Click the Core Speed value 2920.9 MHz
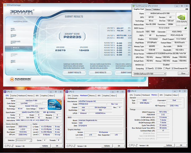Image resolution: width=191 pixels, height=153 pixels. pyautogui.click(x=23, y=127)
